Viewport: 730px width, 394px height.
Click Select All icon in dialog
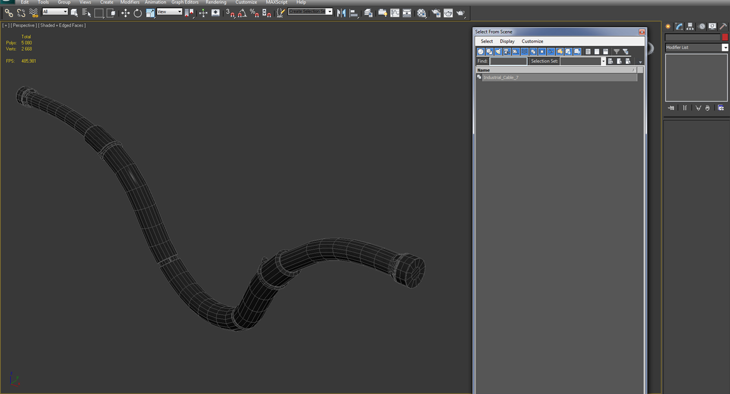[588, 51]
